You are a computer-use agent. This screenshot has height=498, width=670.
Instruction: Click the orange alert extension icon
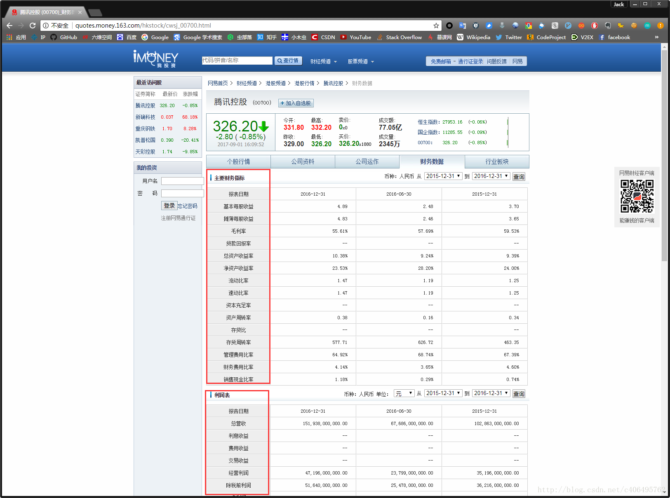coord(660,26)
